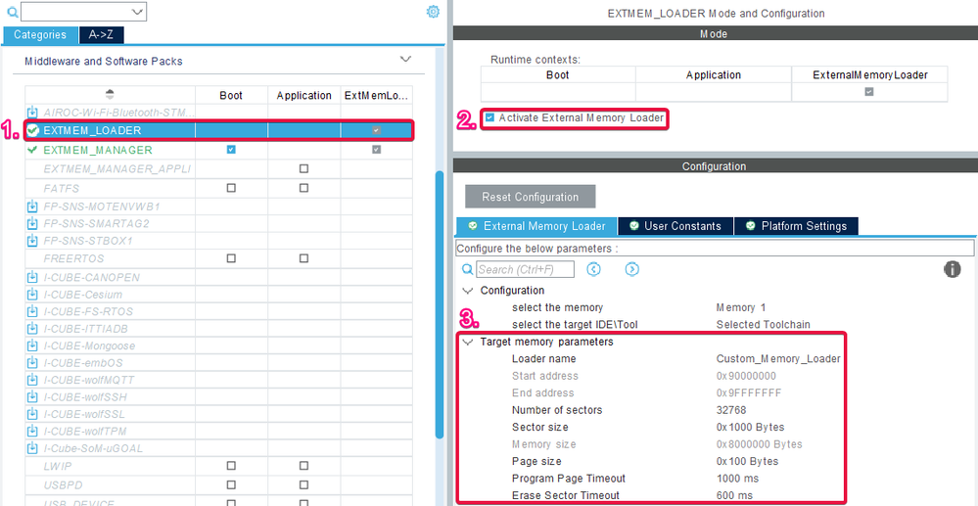The height and width of the screenshot is (506, 978).
Task: Toggle EXTMEM_MANAGER Boot checkbox
Action: pyautogui.click(x=231, y=150)
